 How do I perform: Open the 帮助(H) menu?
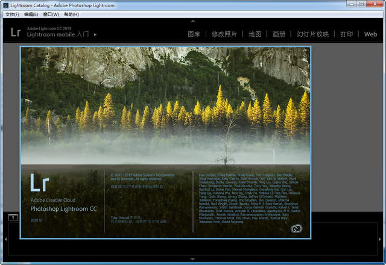click(71, 14)
